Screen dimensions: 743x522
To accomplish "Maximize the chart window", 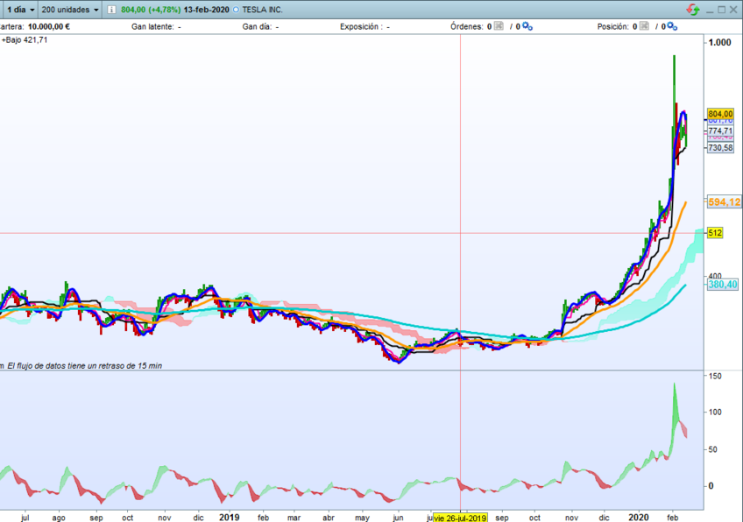I will pyautogui.click(x=721, y=10).
